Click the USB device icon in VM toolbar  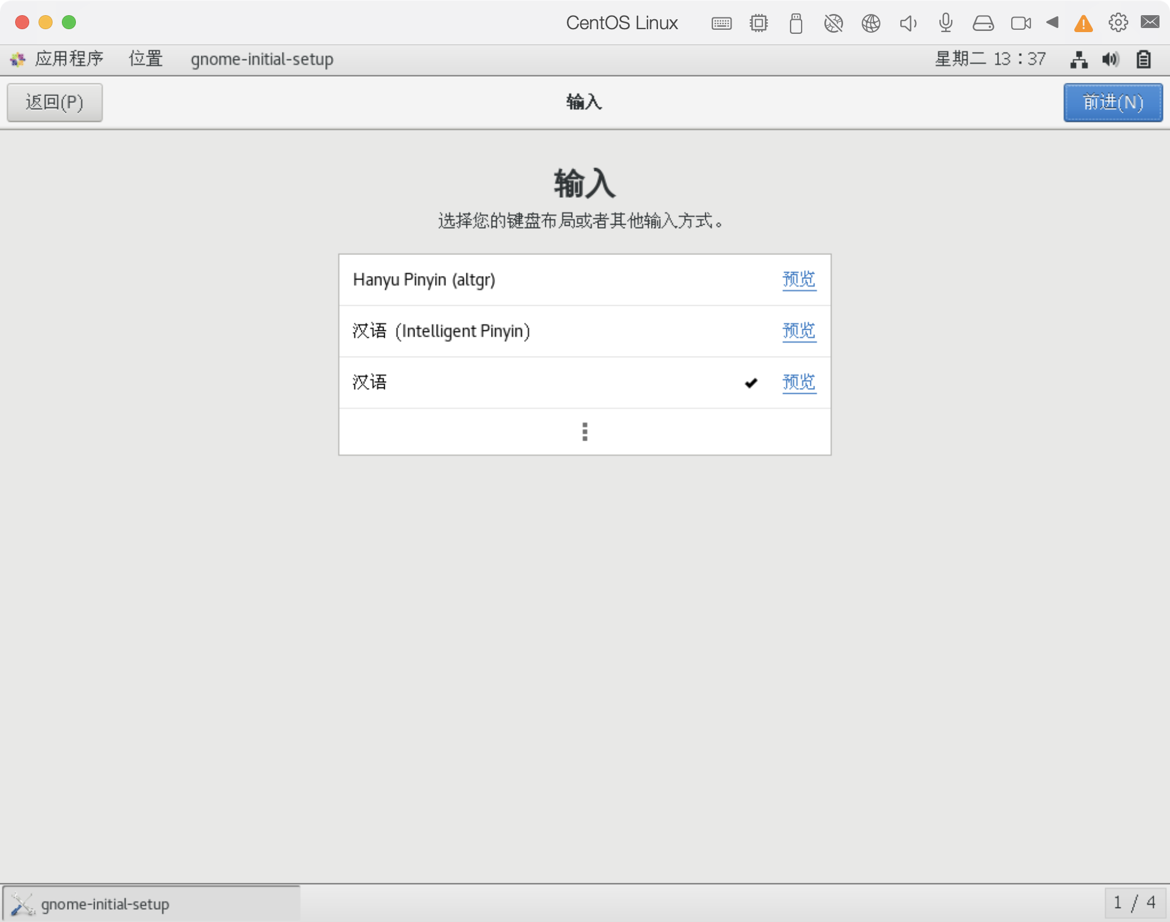(x=796, y=23)
